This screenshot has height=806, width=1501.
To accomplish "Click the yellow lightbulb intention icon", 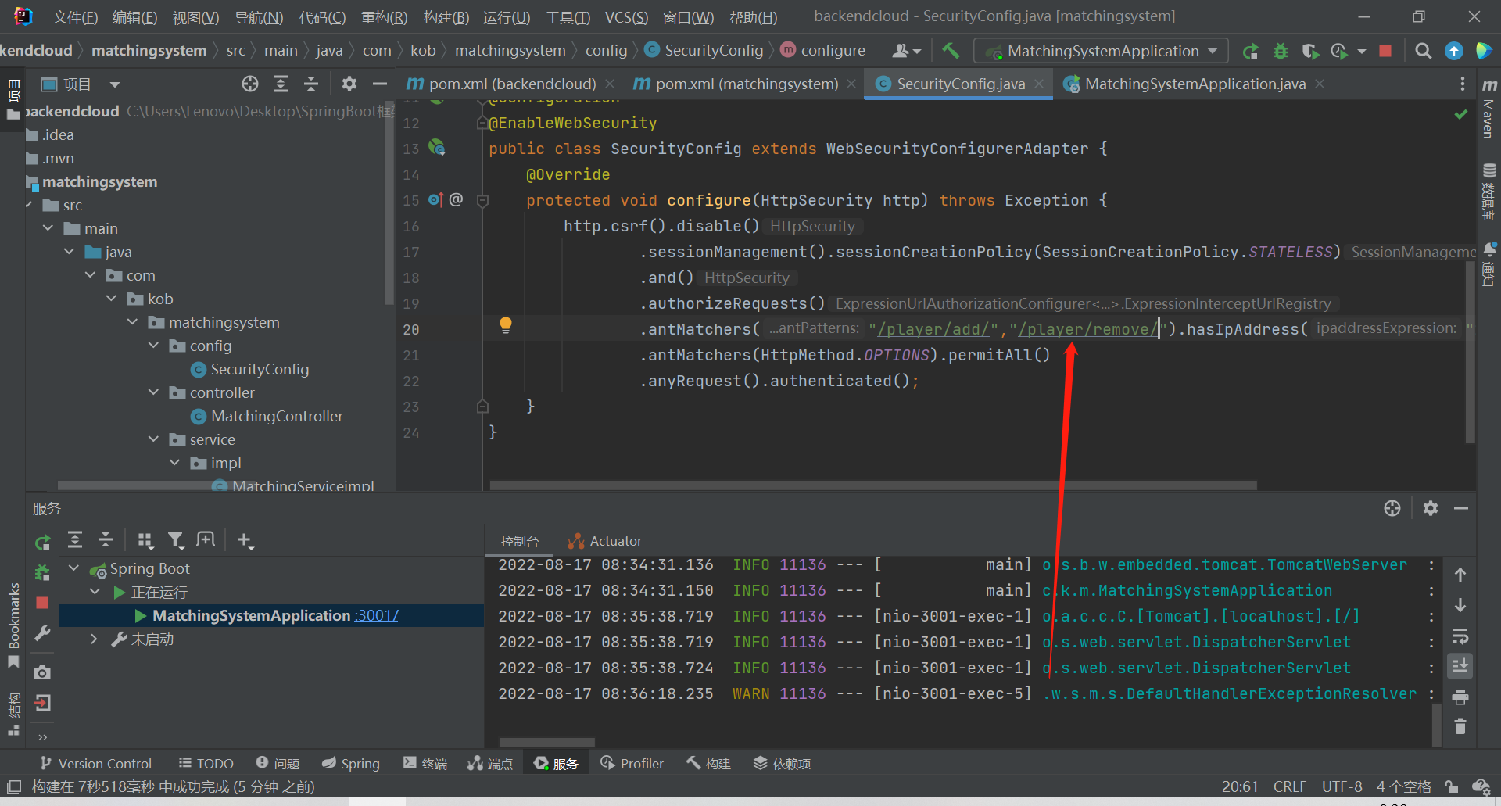I will pyautogui.click(x=506, y=325).
